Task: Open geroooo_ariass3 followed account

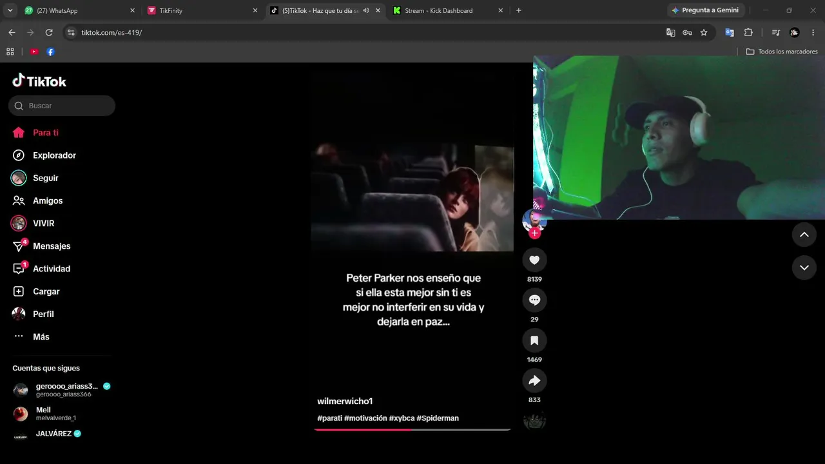Action: click(x=62, y=390)
